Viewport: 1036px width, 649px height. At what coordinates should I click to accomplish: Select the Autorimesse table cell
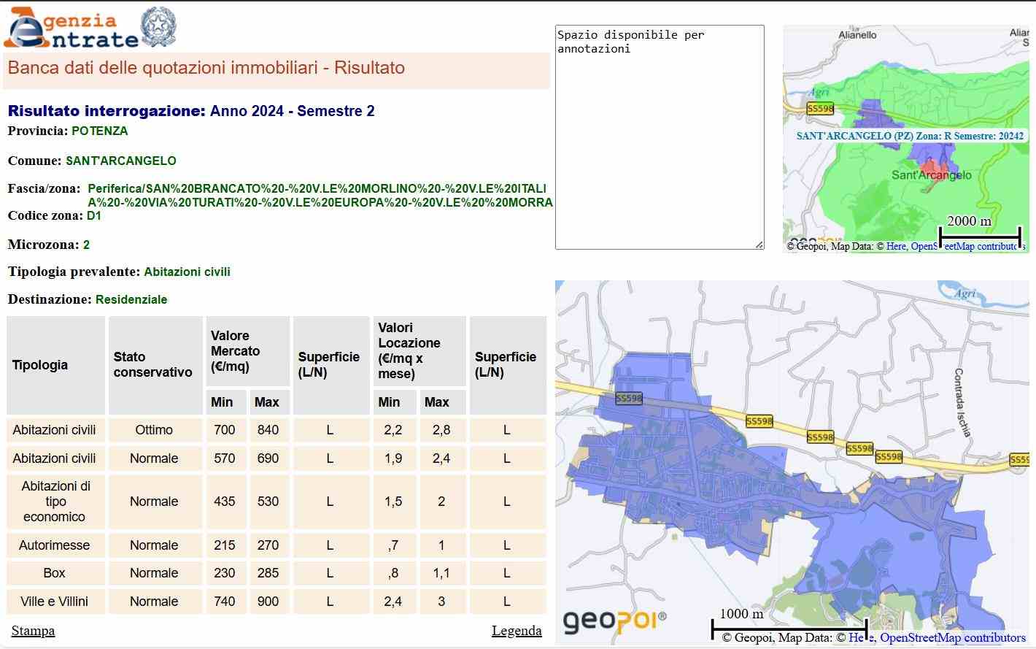[x=55, y=545]
